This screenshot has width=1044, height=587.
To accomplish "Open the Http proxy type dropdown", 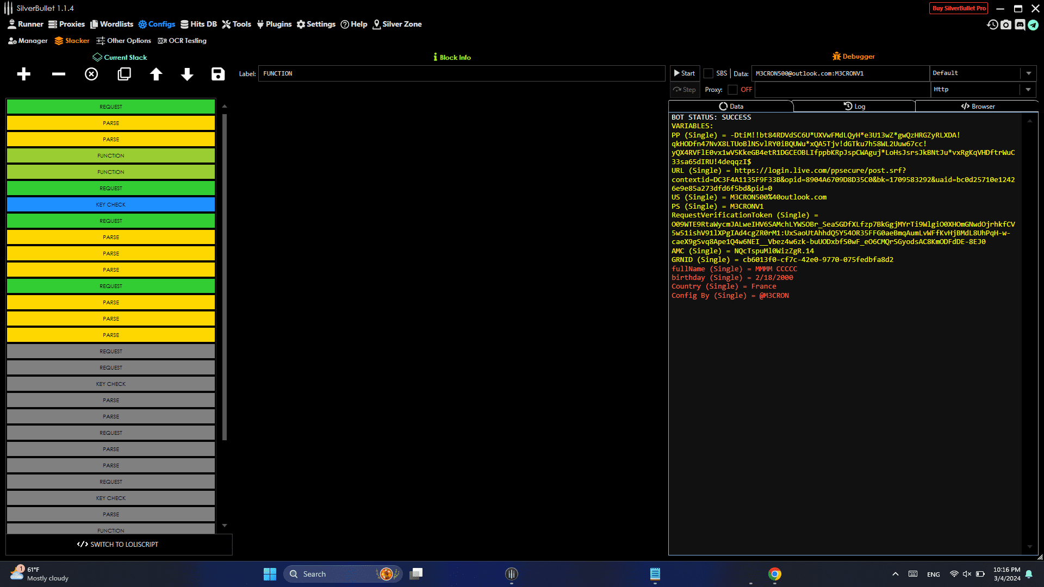I will point(1028,90).
